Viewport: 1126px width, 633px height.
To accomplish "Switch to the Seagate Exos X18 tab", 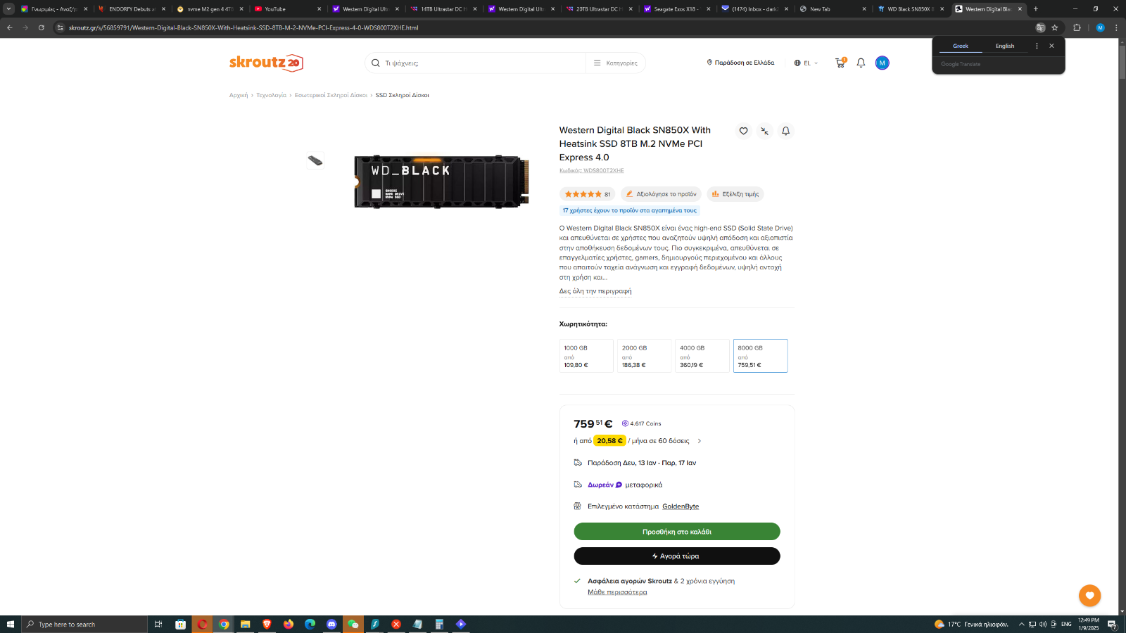I will (x=676, y=9).
